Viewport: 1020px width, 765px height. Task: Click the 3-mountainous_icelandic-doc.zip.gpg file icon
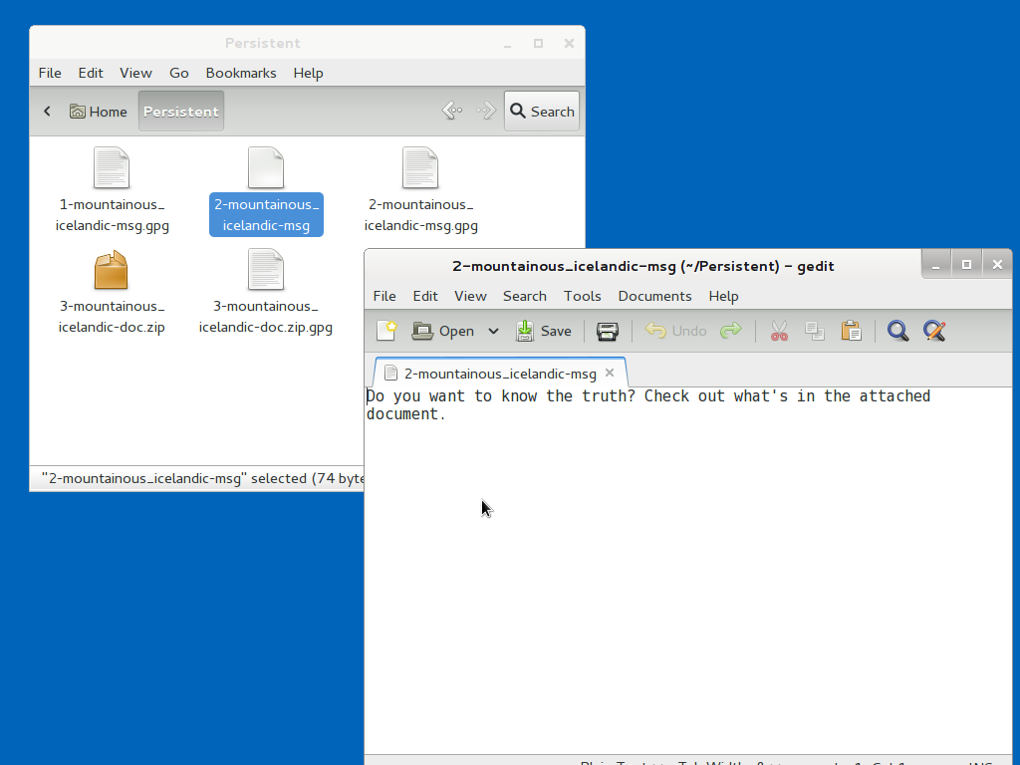coord(266,271)
